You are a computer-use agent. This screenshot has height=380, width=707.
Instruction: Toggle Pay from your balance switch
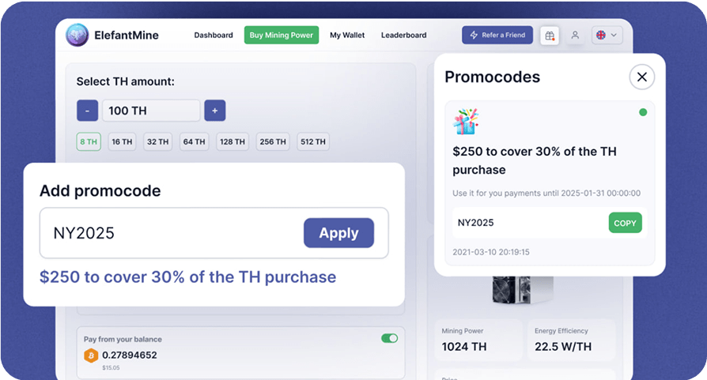pos(389,338)
